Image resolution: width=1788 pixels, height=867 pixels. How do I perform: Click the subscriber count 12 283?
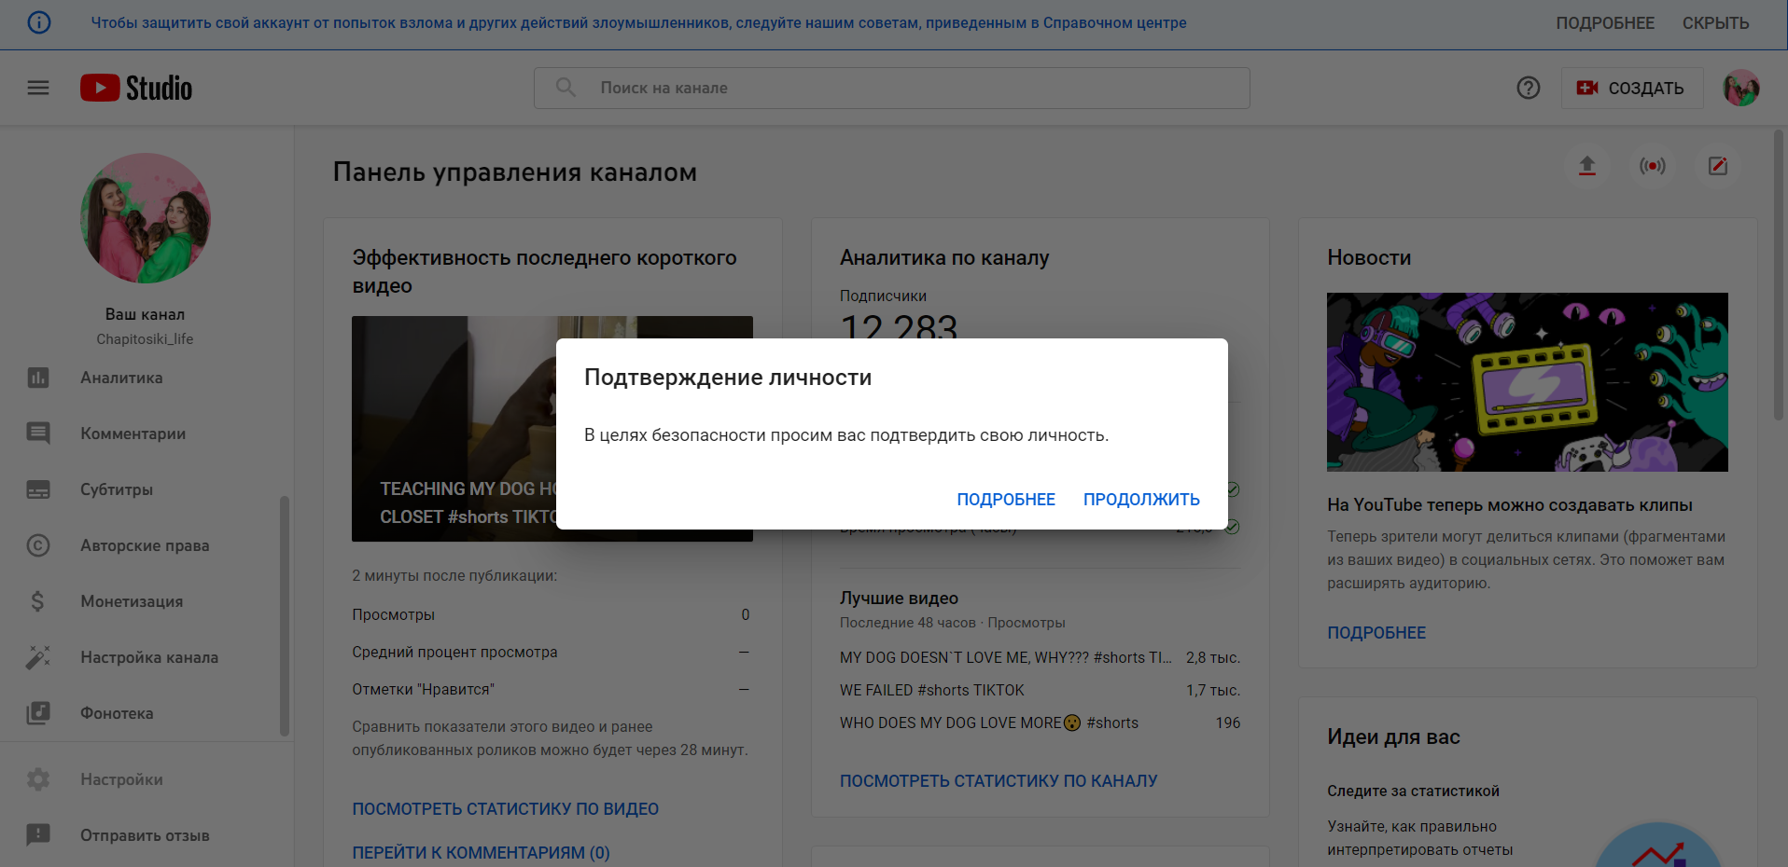click(x=899, y=326)
